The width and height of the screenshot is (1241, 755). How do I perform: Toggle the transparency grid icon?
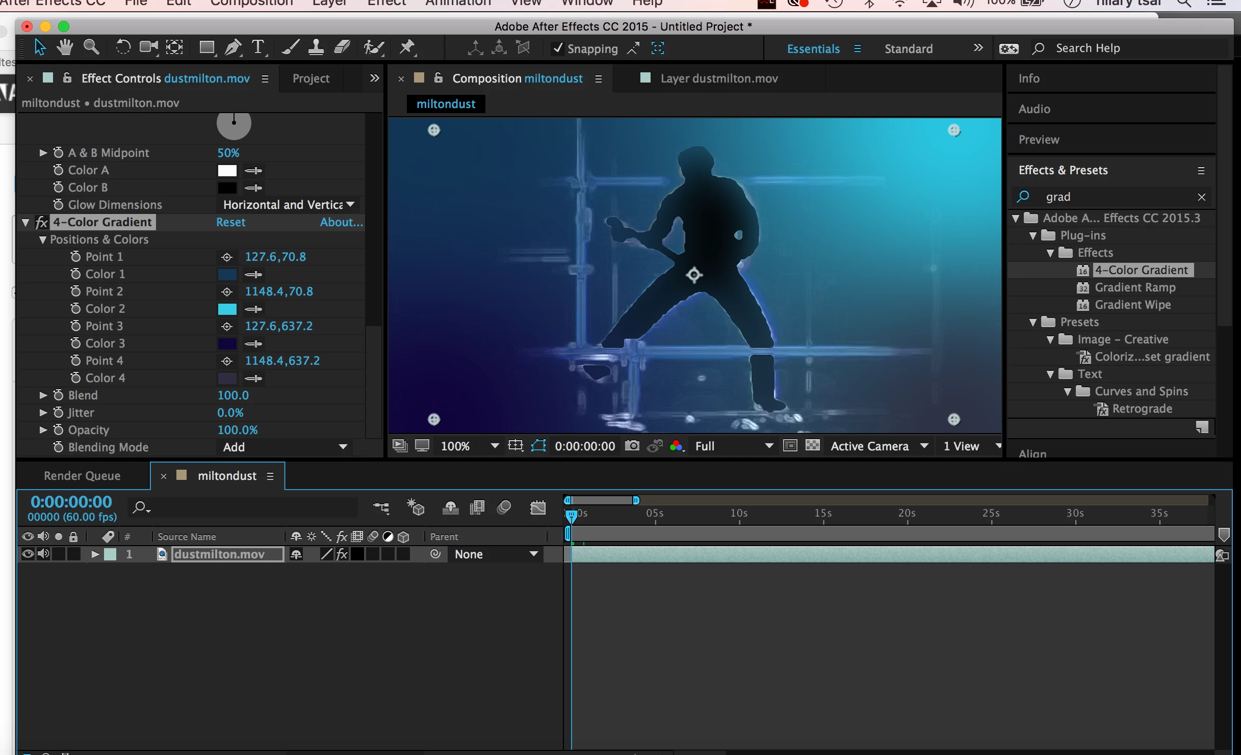tap(812, 446)
